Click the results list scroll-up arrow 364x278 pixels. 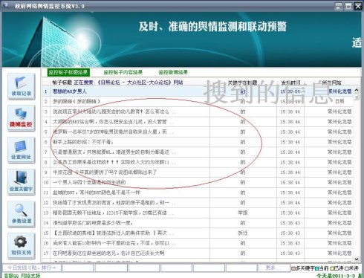pos(357,91)
